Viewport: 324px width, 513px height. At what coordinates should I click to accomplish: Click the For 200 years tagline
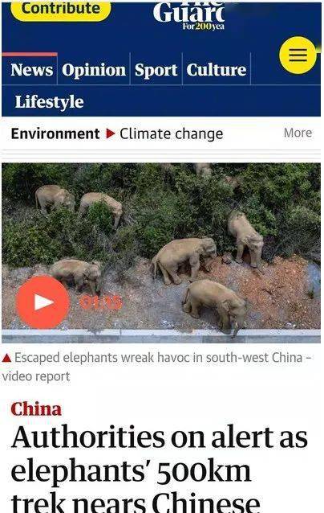coord(203,27)
